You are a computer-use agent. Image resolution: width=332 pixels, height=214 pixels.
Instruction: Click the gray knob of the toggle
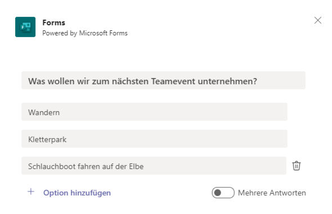[x=218, y=193]
